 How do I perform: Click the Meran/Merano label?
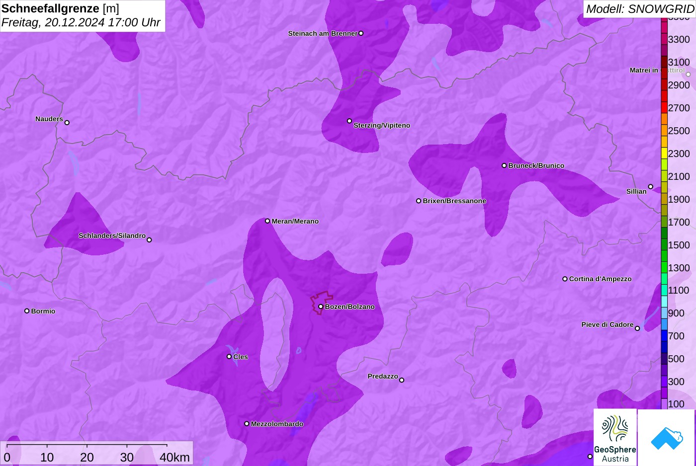click(295, 221)
